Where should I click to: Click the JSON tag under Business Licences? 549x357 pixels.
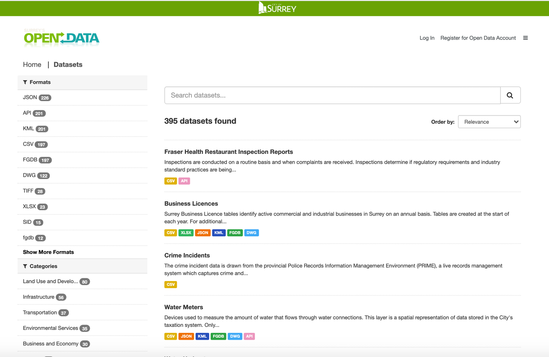(x=203, y=233)
